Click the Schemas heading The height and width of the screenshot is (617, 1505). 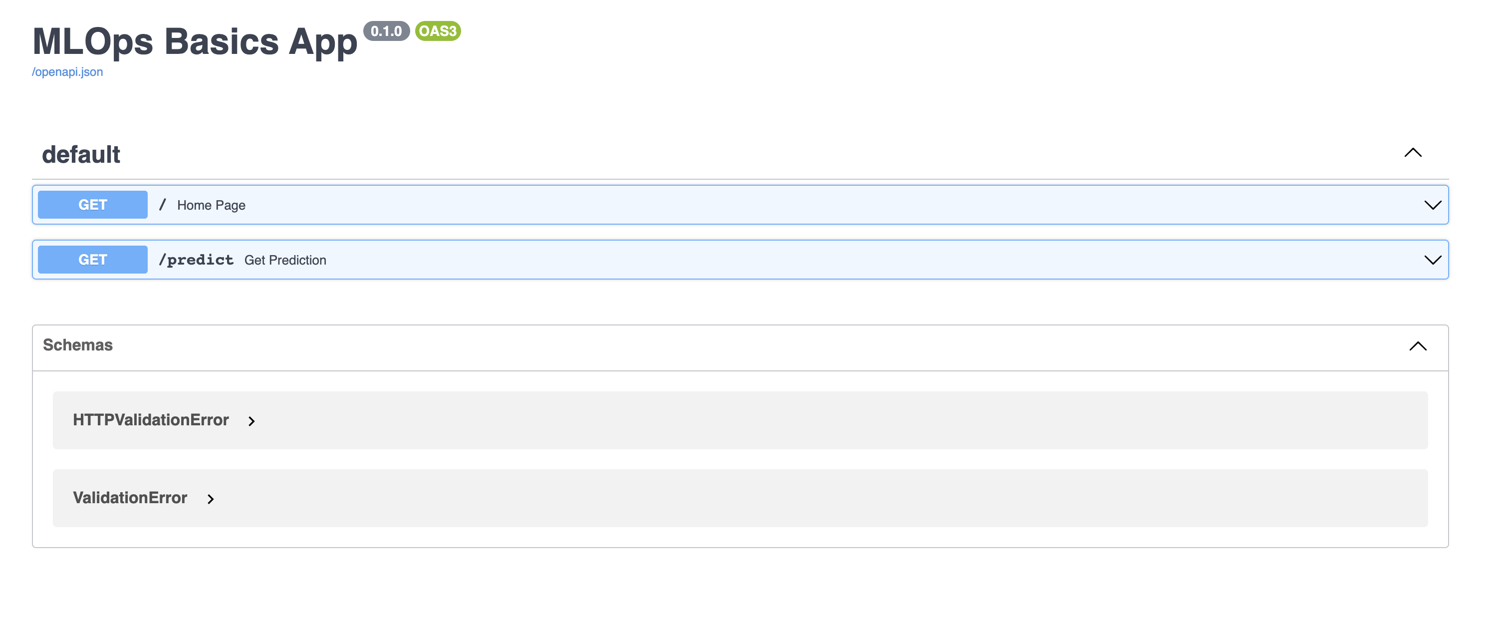[x=78, y=345]
